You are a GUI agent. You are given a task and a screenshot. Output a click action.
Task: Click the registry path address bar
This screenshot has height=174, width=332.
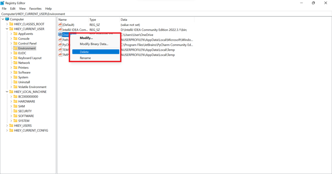(x=166, y=14)
